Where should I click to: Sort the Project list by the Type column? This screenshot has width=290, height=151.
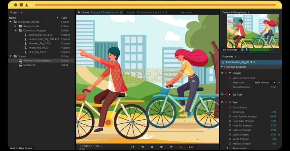[x=64, y=18]
